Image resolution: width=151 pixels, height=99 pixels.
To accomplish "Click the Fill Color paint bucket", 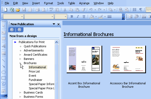I will tap(92, 17).
